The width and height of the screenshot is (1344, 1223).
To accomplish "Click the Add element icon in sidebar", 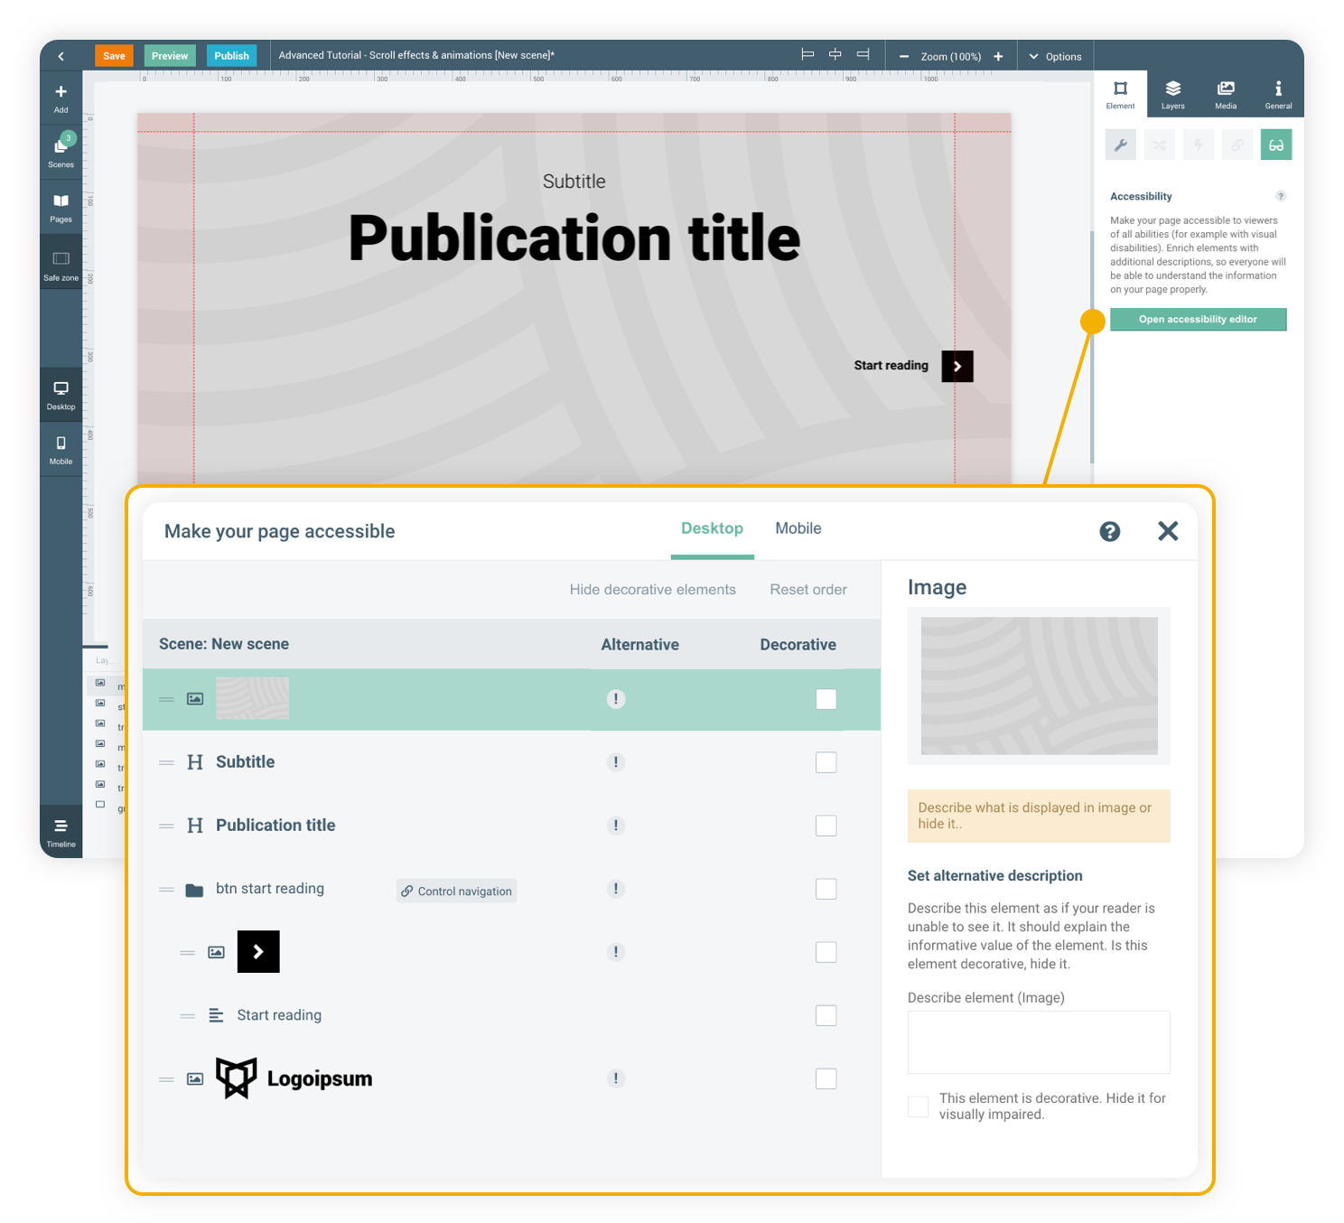I will click(61, 97).
